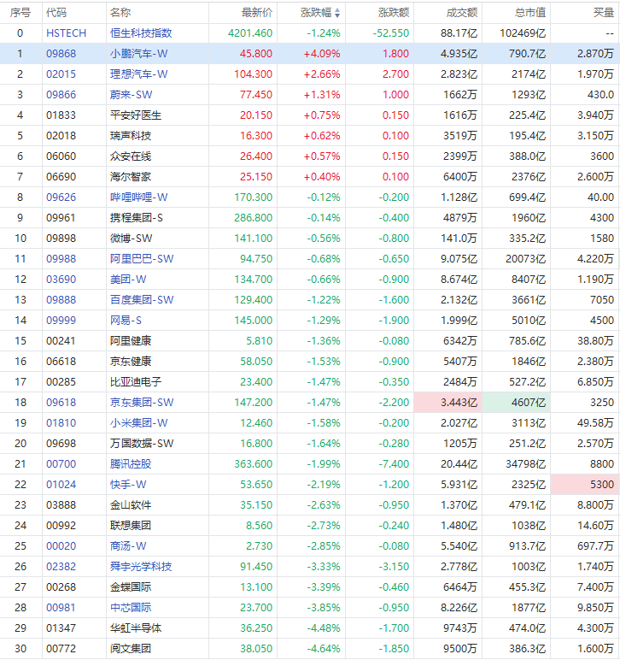This screenshot has width=620, height=660.
Task: Click 阿里巴巴 market cap 20073亿
Action: [525, 259]
